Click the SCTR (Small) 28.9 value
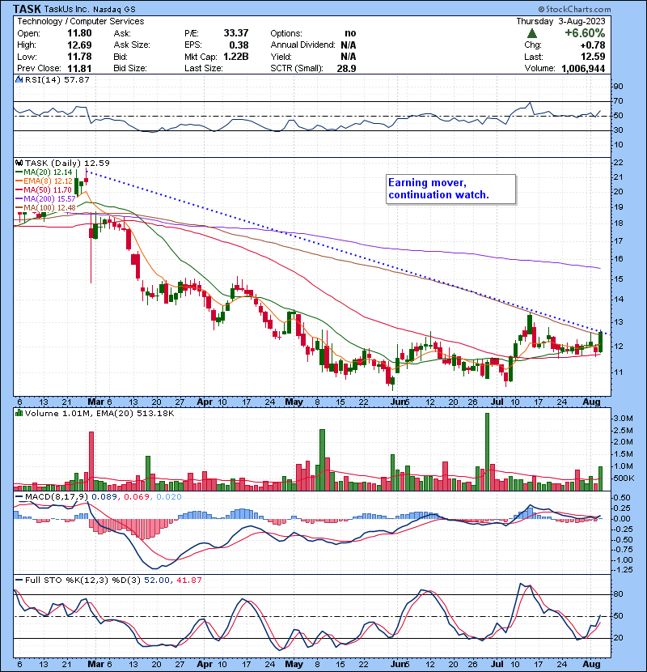The width and height of the screenshot is (647, 672). point(346,68)
